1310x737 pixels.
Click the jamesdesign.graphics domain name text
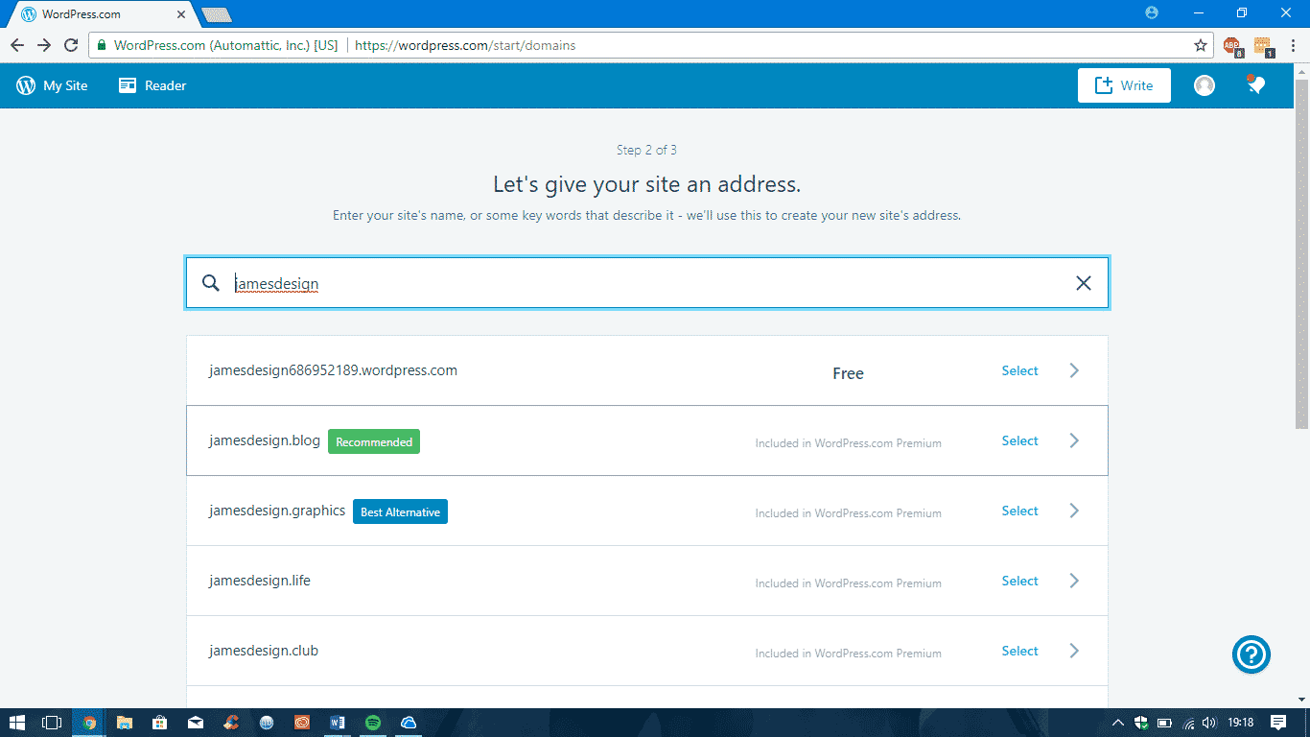(x=277, y=511)
